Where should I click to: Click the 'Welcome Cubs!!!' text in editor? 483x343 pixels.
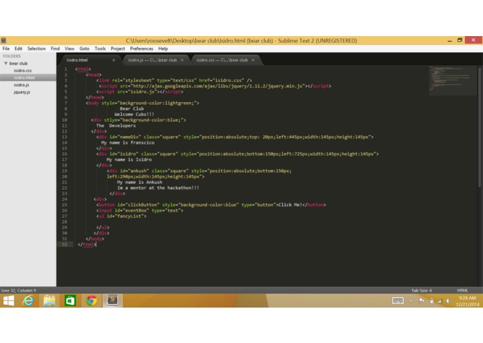(x=134, y=114)
